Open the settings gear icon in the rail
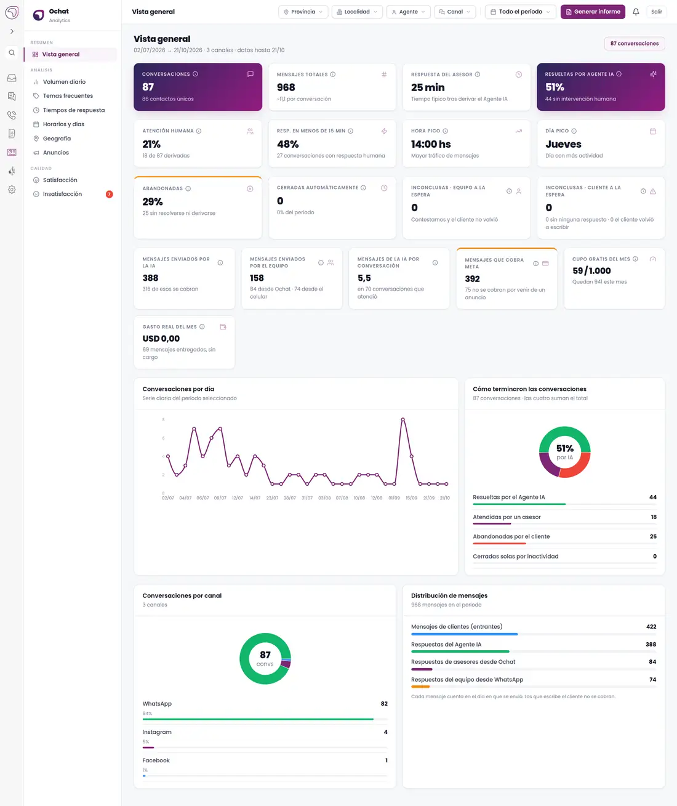This screenshot has width=677, height=806. point(12,190)
